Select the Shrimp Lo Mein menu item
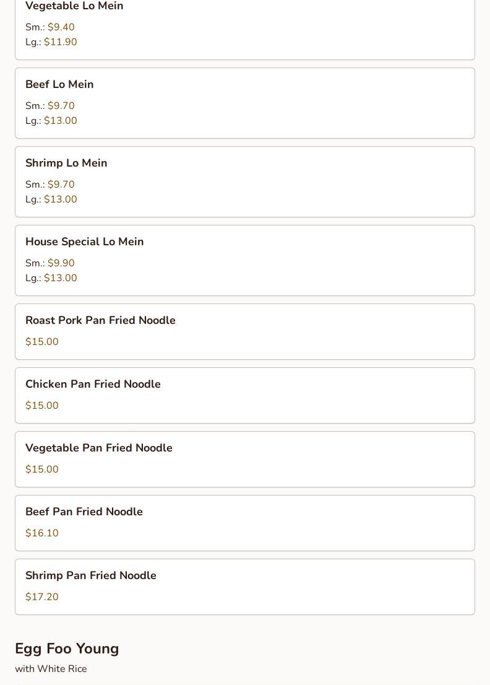Viewport: 490px width, 685px height. click(x=245, y=181)
